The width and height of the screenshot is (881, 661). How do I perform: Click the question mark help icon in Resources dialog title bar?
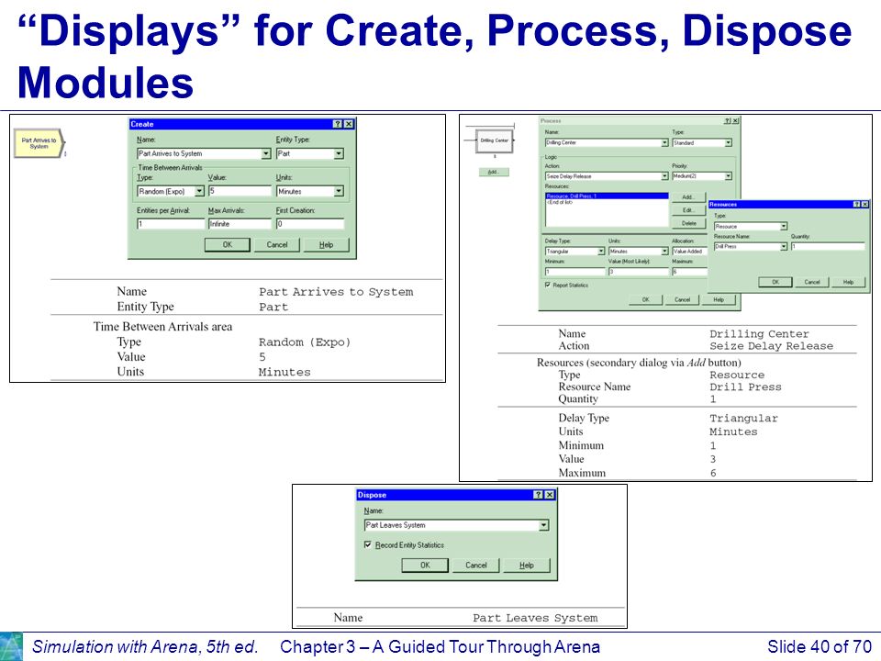[x=856, y=205]
